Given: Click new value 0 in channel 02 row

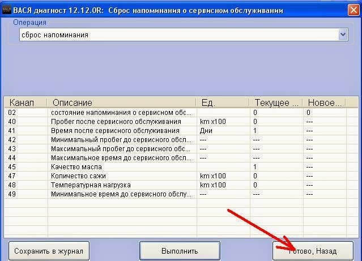Looking at the screenshot, I should pos(308,113).
